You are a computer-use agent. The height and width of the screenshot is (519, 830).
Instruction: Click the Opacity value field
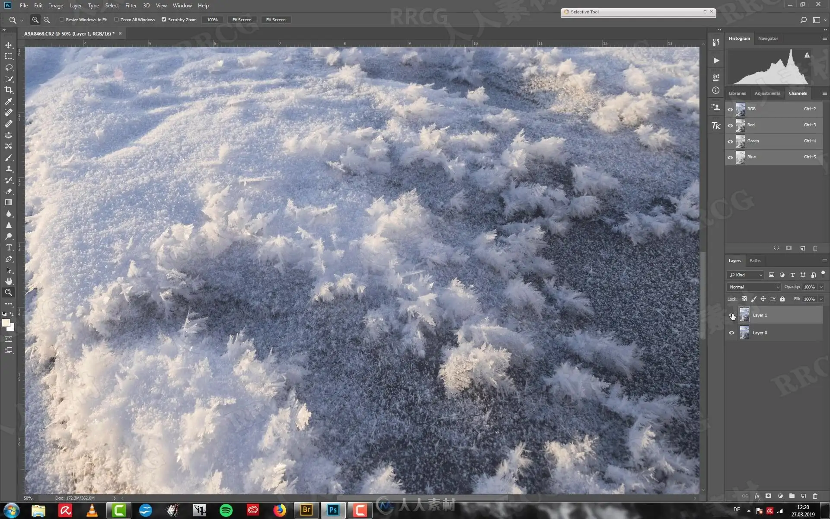coord(809,287)
